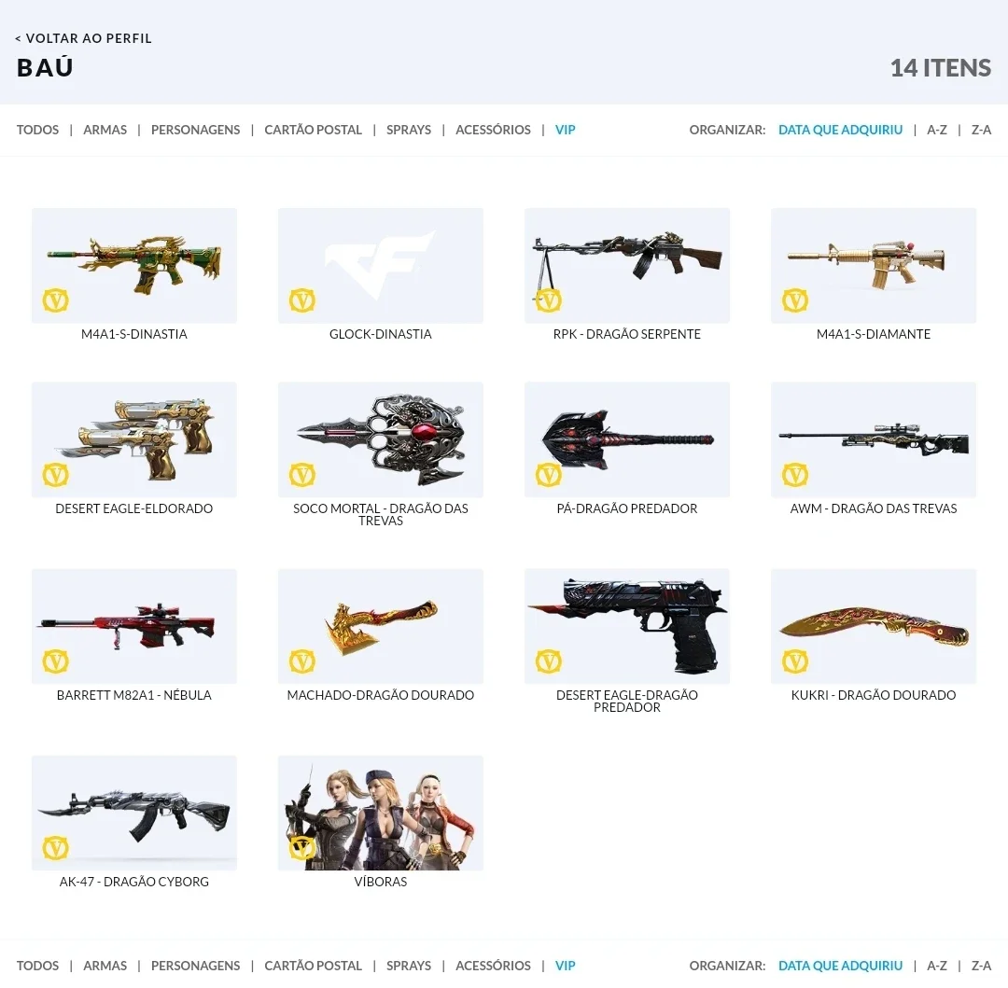Viewport: 1008px width, 988px height.
Task: Select the bottom TODOS filter tab
Action: [37, 966]
